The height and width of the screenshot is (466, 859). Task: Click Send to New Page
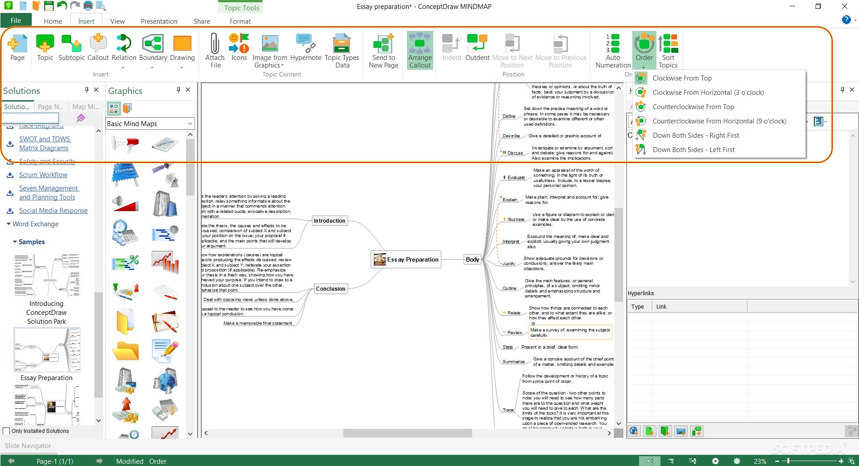tap(383, 50)
